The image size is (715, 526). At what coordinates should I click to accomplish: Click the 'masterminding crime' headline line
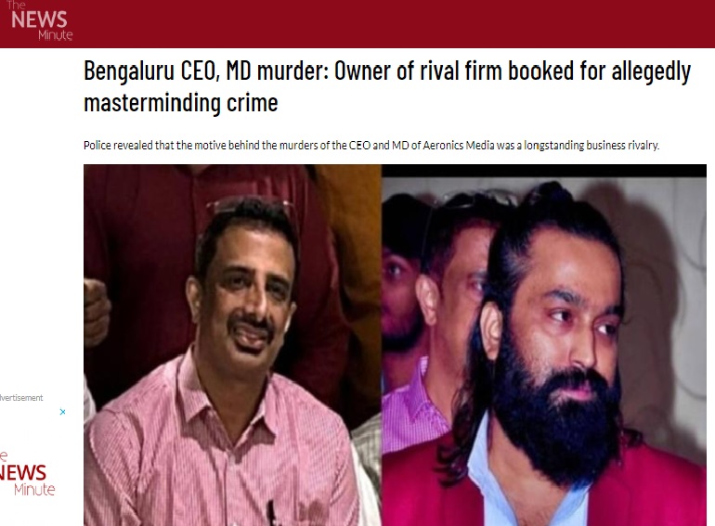181,102
